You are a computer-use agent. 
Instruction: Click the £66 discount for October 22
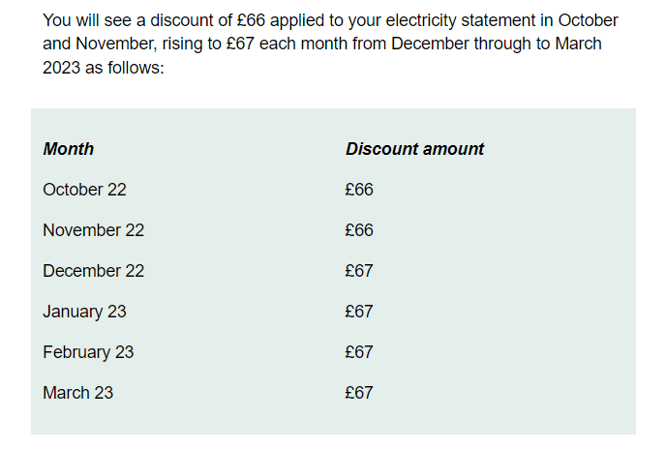coord(359,190)
